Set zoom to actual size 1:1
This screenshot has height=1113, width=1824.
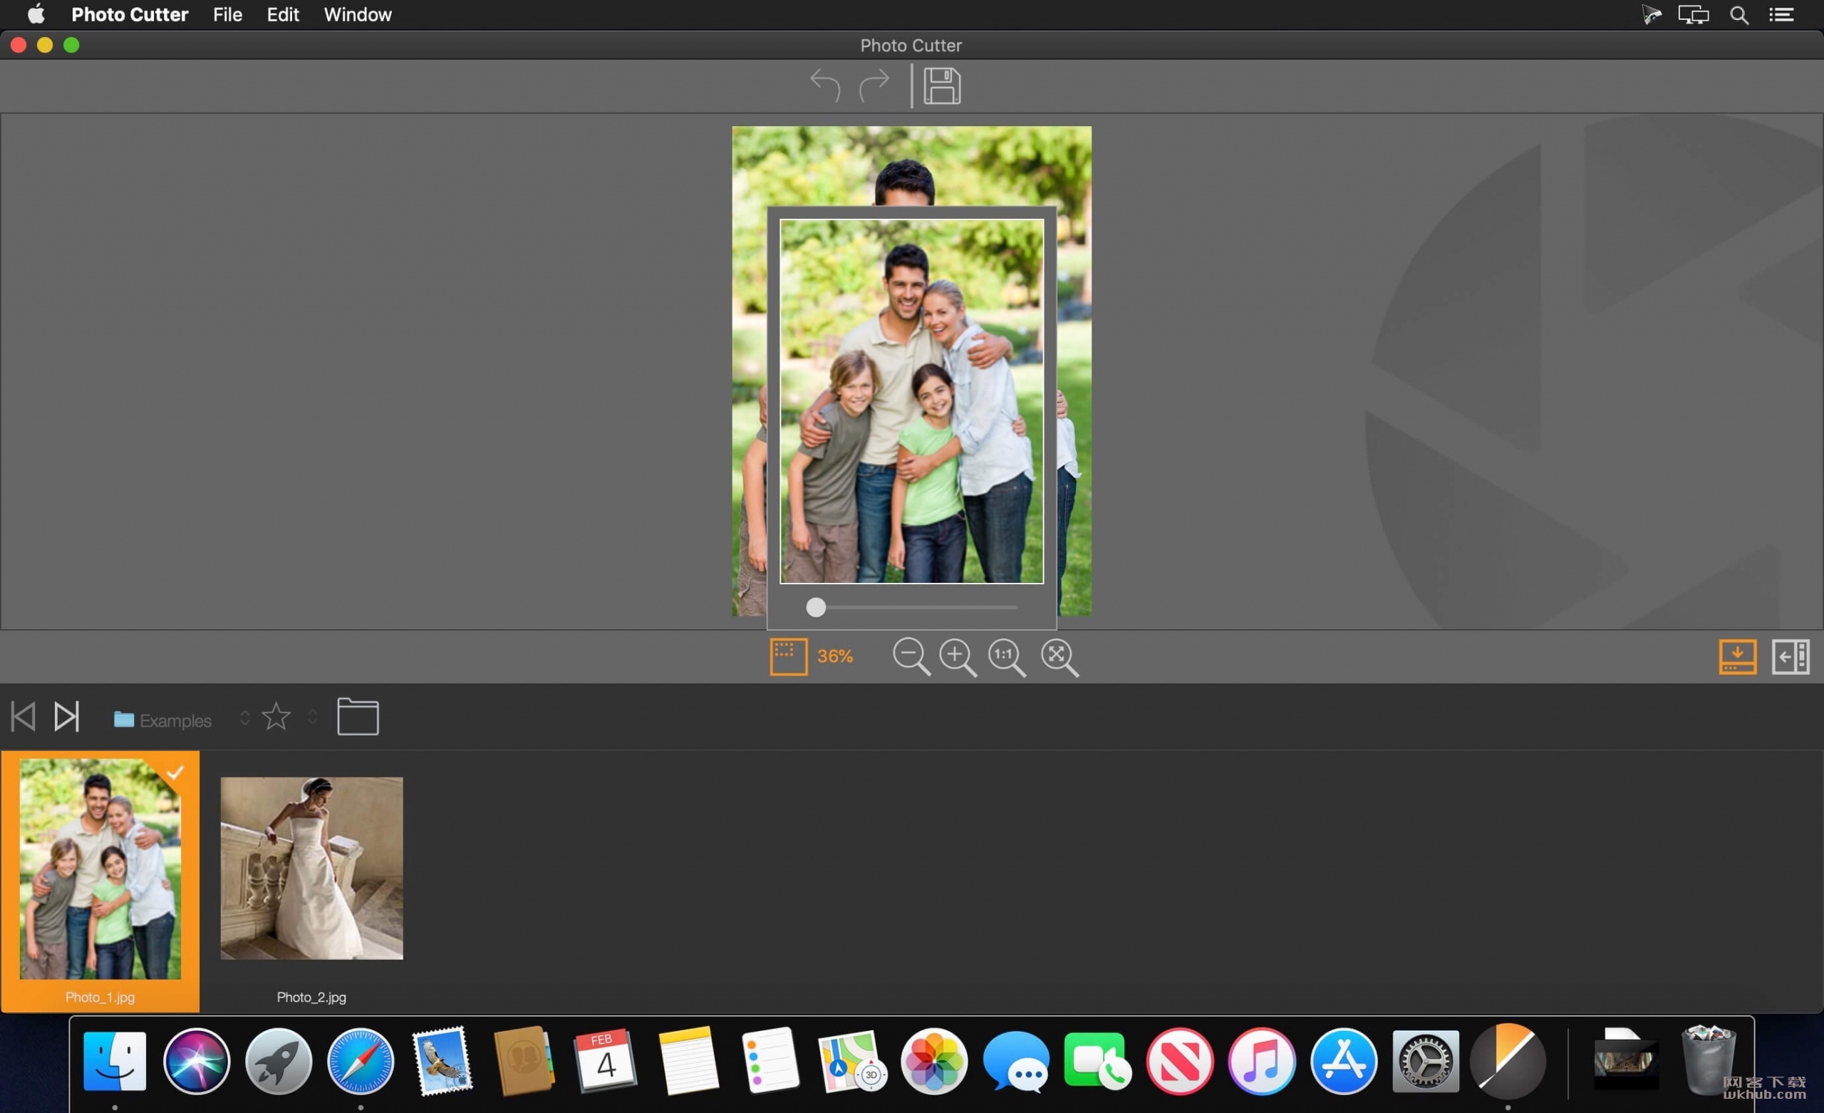pyautogui.click(x=1007, y=657)
